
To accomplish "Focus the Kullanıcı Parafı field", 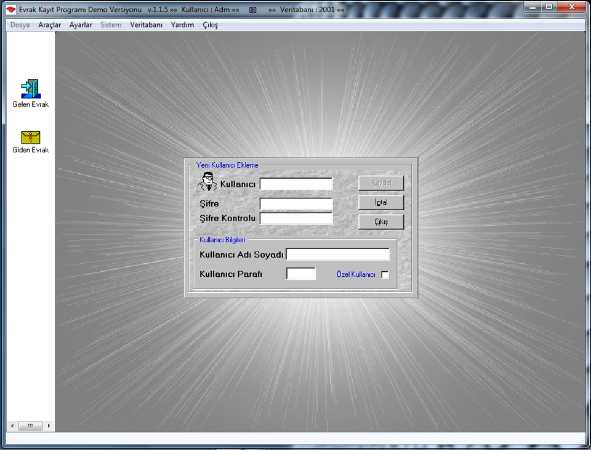I will (x=301, y=274).
